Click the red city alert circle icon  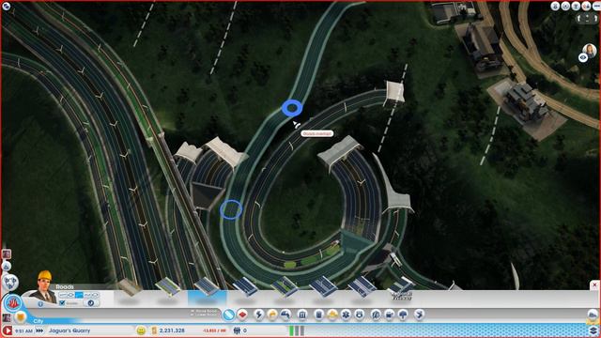(x=12, y=302)
